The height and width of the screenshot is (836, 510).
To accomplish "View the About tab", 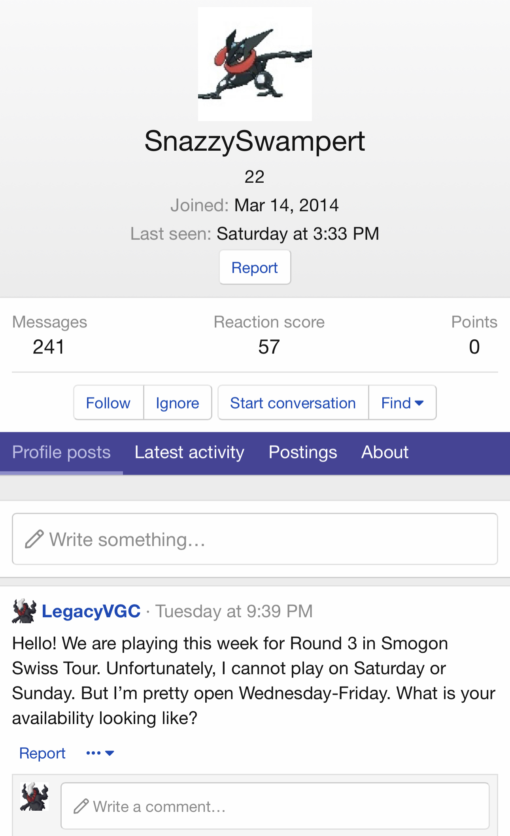I will (x=385, y=452).
